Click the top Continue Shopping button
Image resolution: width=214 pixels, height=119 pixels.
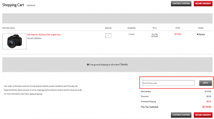point(181,4)
